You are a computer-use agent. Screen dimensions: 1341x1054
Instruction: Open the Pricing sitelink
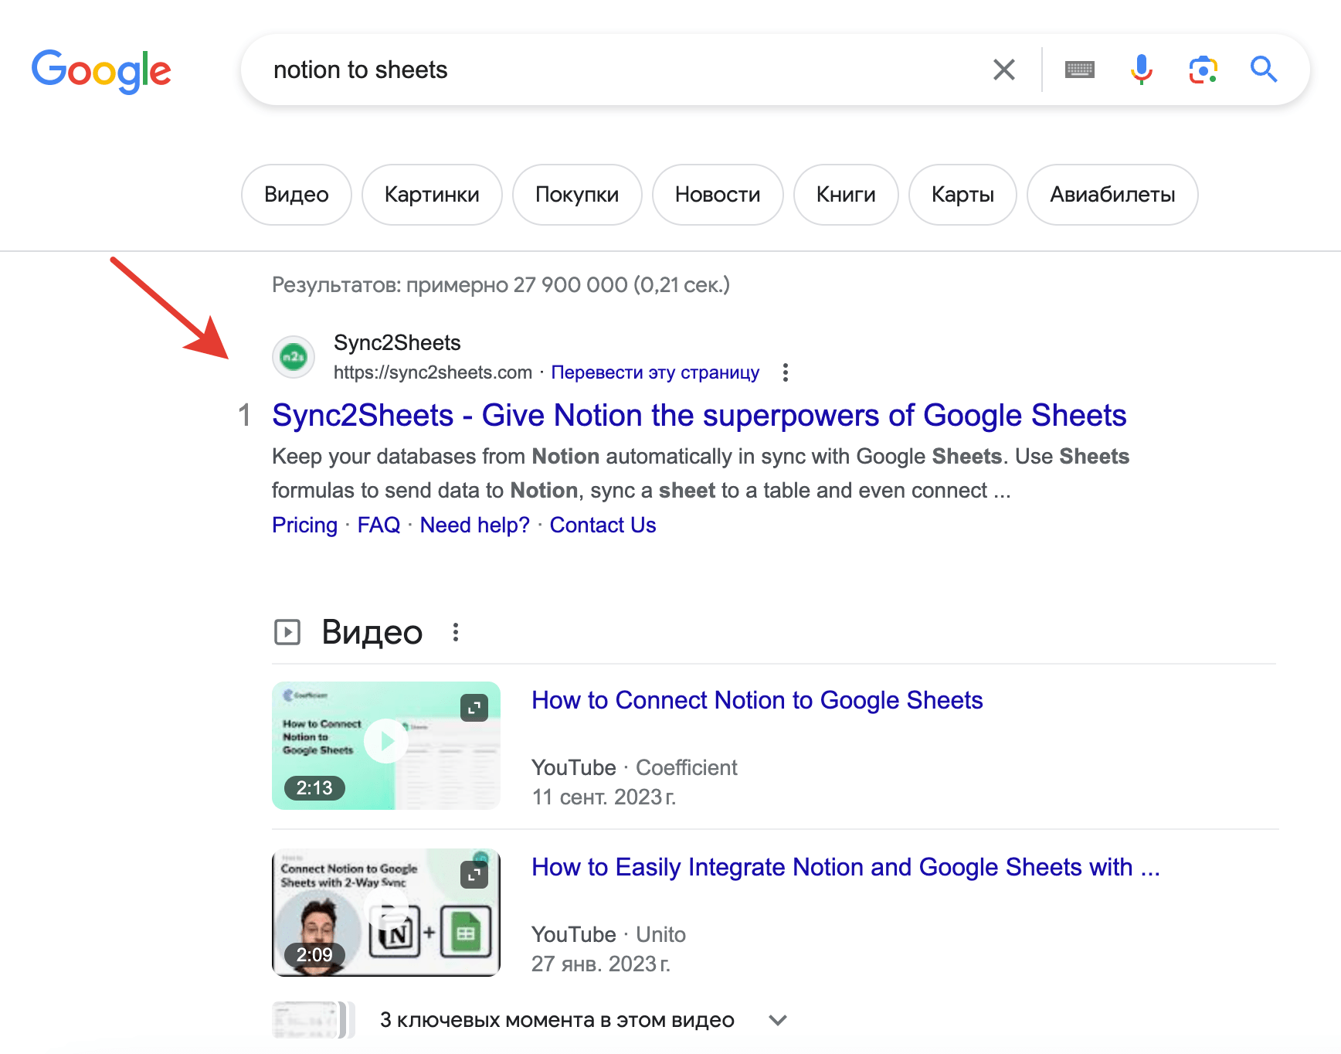coord(304,525)
